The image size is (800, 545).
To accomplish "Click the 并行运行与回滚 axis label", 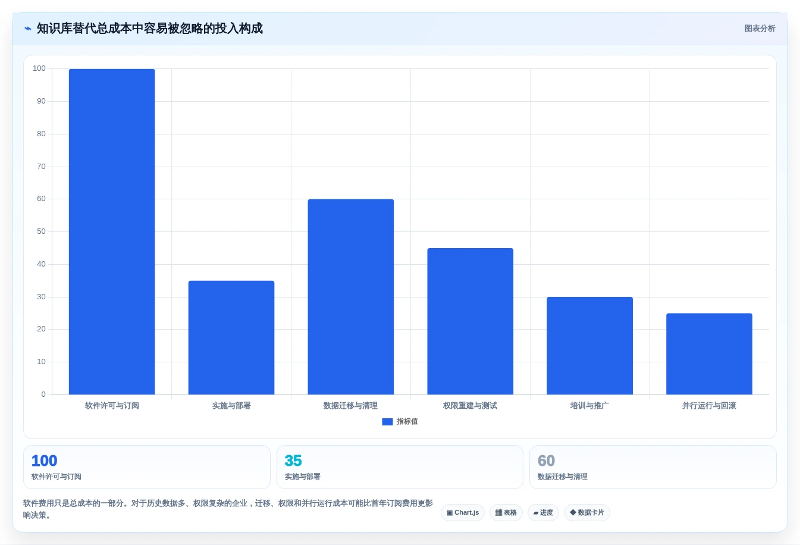I will pos(710,406).
